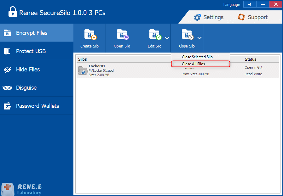The height and width of the screenshot is (196, 283).
Task: Open Settings via the gear icon
Action: (x=197, y=17)
